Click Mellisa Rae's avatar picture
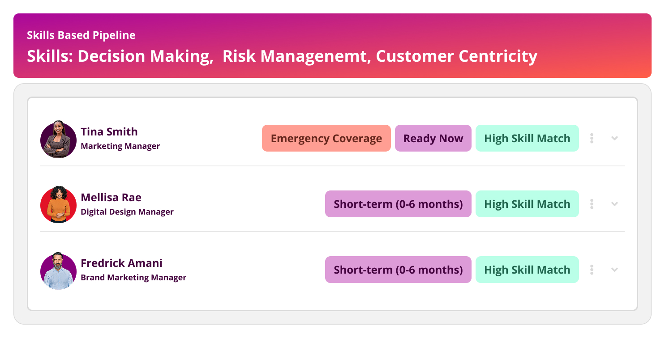This screenshot has height=338, width=665. click(x=58, y=205)
